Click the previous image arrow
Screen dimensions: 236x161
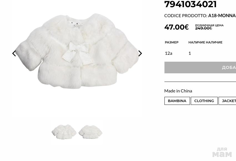click(x=14, y=53)
